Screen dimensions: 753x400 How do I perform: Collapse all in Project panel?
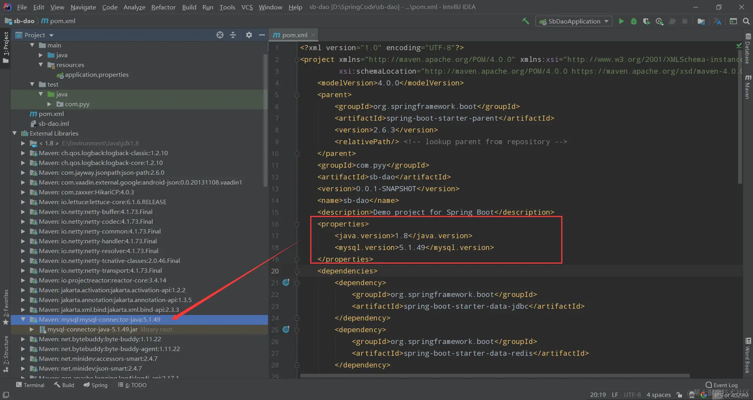coord(233,35)
